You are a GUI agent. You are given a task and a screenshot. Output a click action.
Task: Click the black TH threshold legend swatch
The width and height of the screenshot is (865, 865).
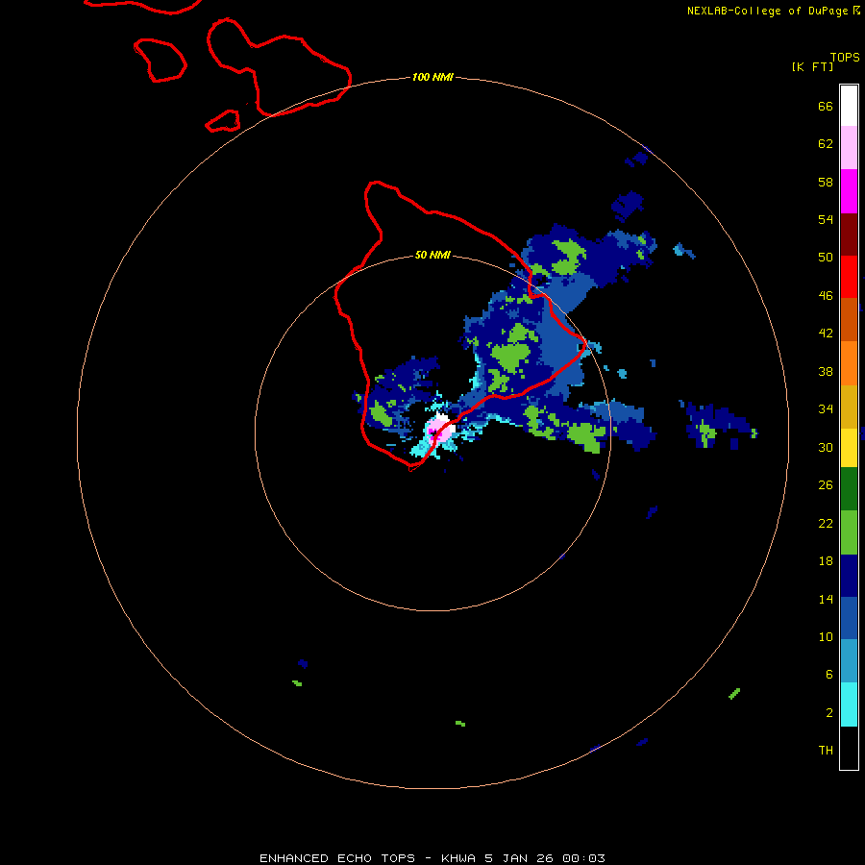tap(849, 748)
